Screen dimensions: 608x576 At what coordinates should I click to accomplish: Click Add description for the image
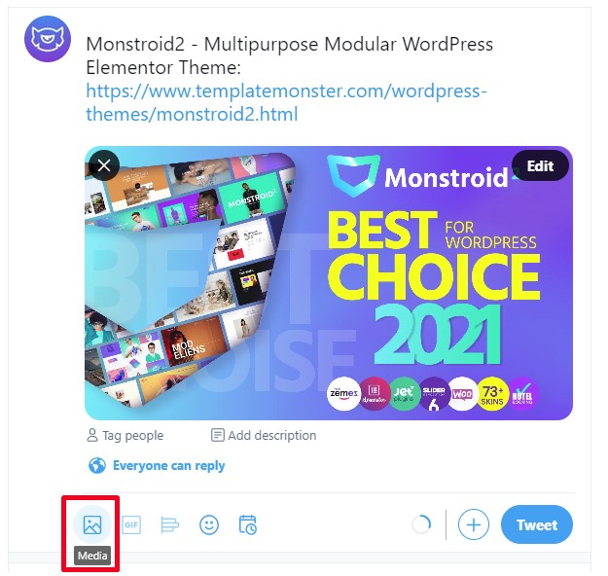click(264, 435)
